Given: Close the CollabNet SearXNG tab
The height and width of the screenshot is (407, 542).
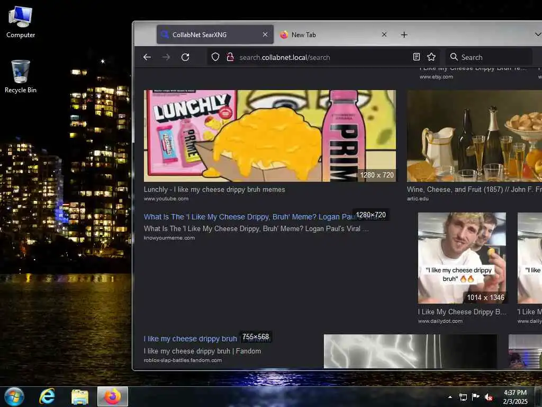Looking at the screenshot, I should (265, 34).
